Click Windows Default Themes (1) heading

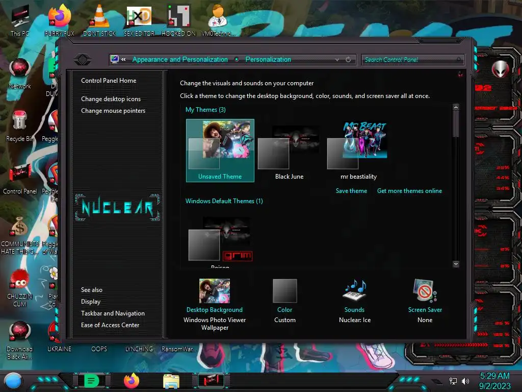coord(224,201)
